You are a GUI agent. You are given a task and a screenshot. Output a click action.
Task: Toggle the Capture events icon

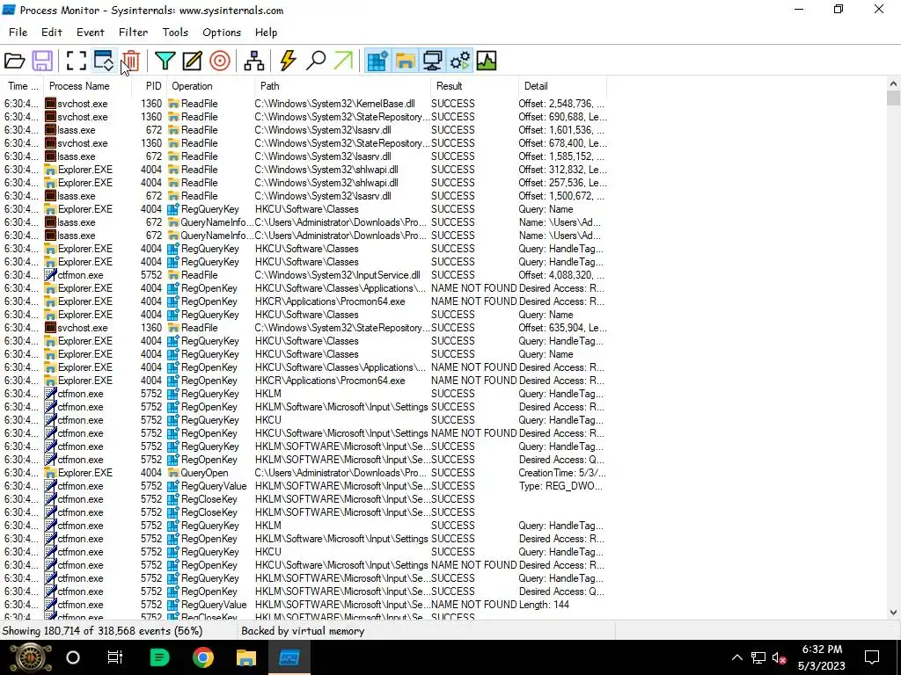pyautogui.click(x=76, y=61)
